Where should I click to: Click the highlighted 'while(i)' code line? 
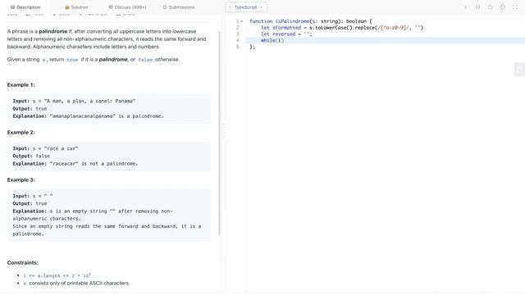click(x=272, y=40)
